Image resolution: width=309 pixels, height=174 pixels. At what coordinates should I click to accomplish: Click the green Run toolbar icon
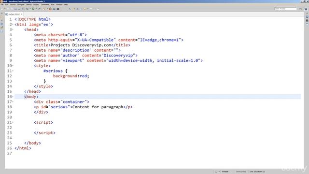33,9
